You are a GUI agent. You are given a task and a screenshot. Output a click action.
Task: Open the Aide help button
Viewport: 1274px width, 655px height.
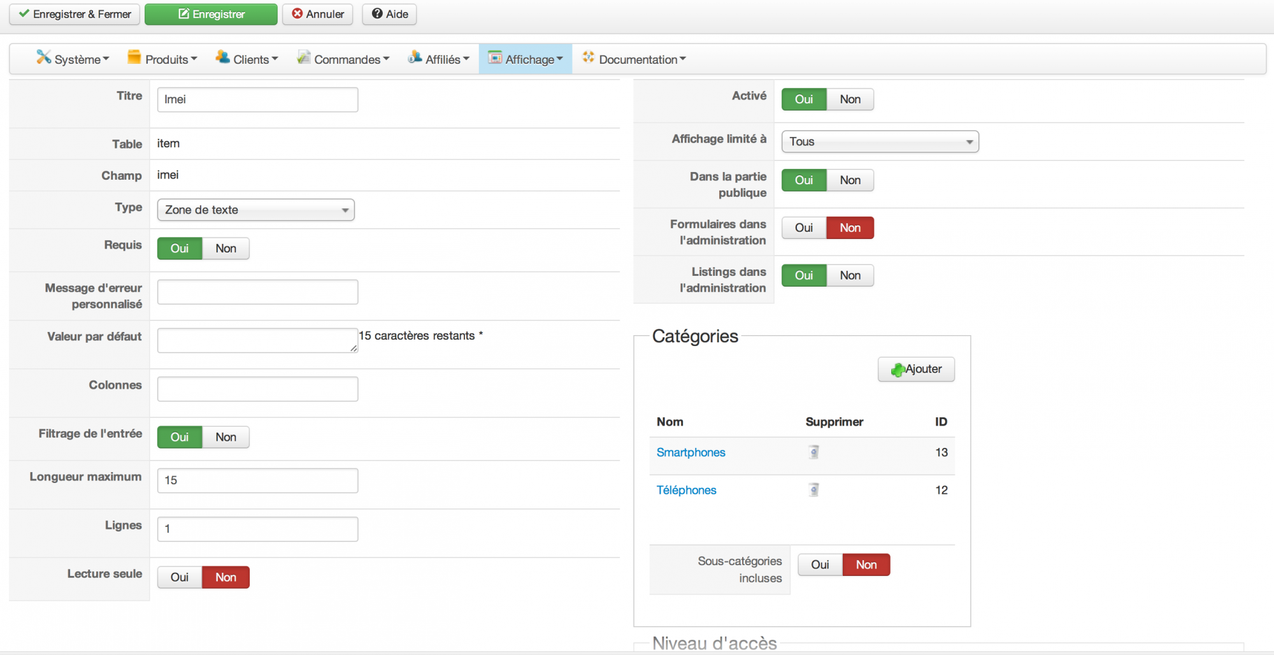tap(389, 14)
